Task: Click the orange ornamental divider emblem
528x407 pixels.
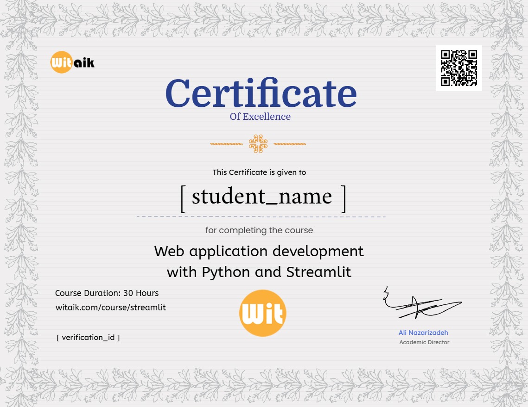Action: (258, 144)
